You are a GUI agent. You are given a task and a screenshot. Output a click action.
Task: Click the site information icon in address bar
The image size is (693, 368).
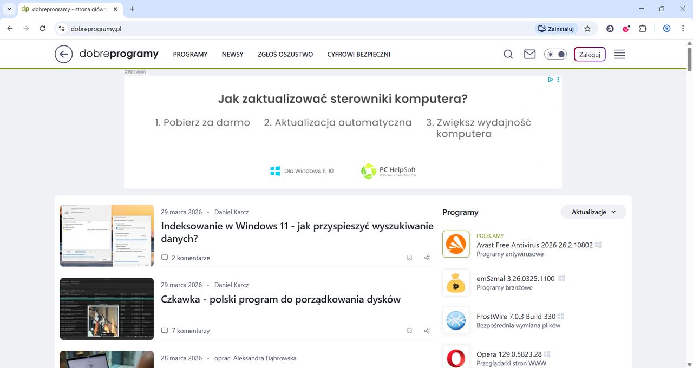(62, 29)
